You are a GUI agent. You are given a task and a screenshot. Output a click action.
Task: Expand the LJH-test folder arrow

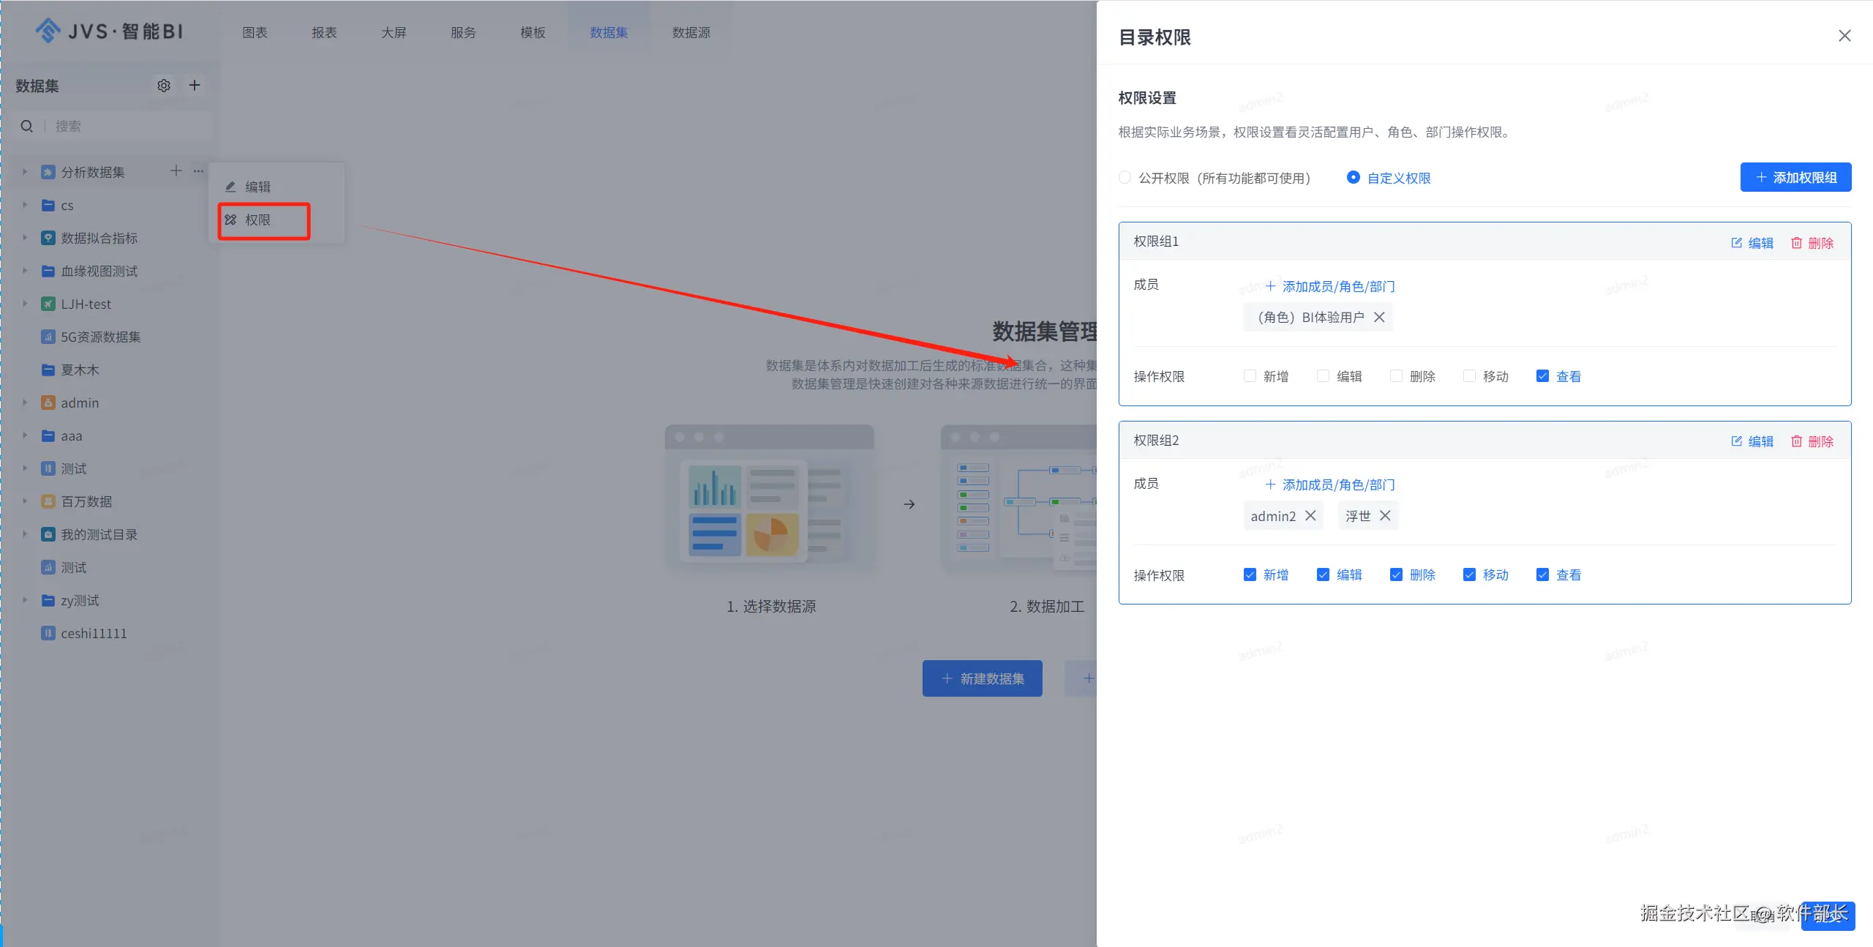coord(25,304)
